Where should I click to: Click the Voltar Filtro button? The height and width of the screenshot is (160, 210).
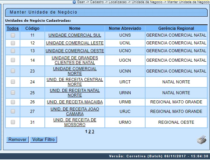43,140
